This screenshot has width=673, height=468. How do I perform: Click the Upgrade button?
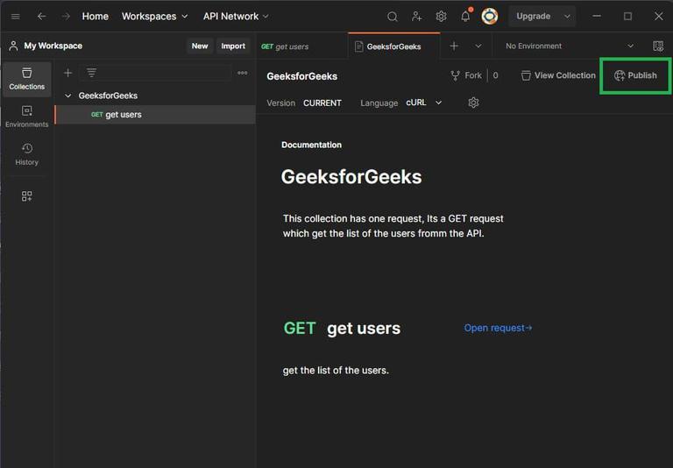point(534,17)
